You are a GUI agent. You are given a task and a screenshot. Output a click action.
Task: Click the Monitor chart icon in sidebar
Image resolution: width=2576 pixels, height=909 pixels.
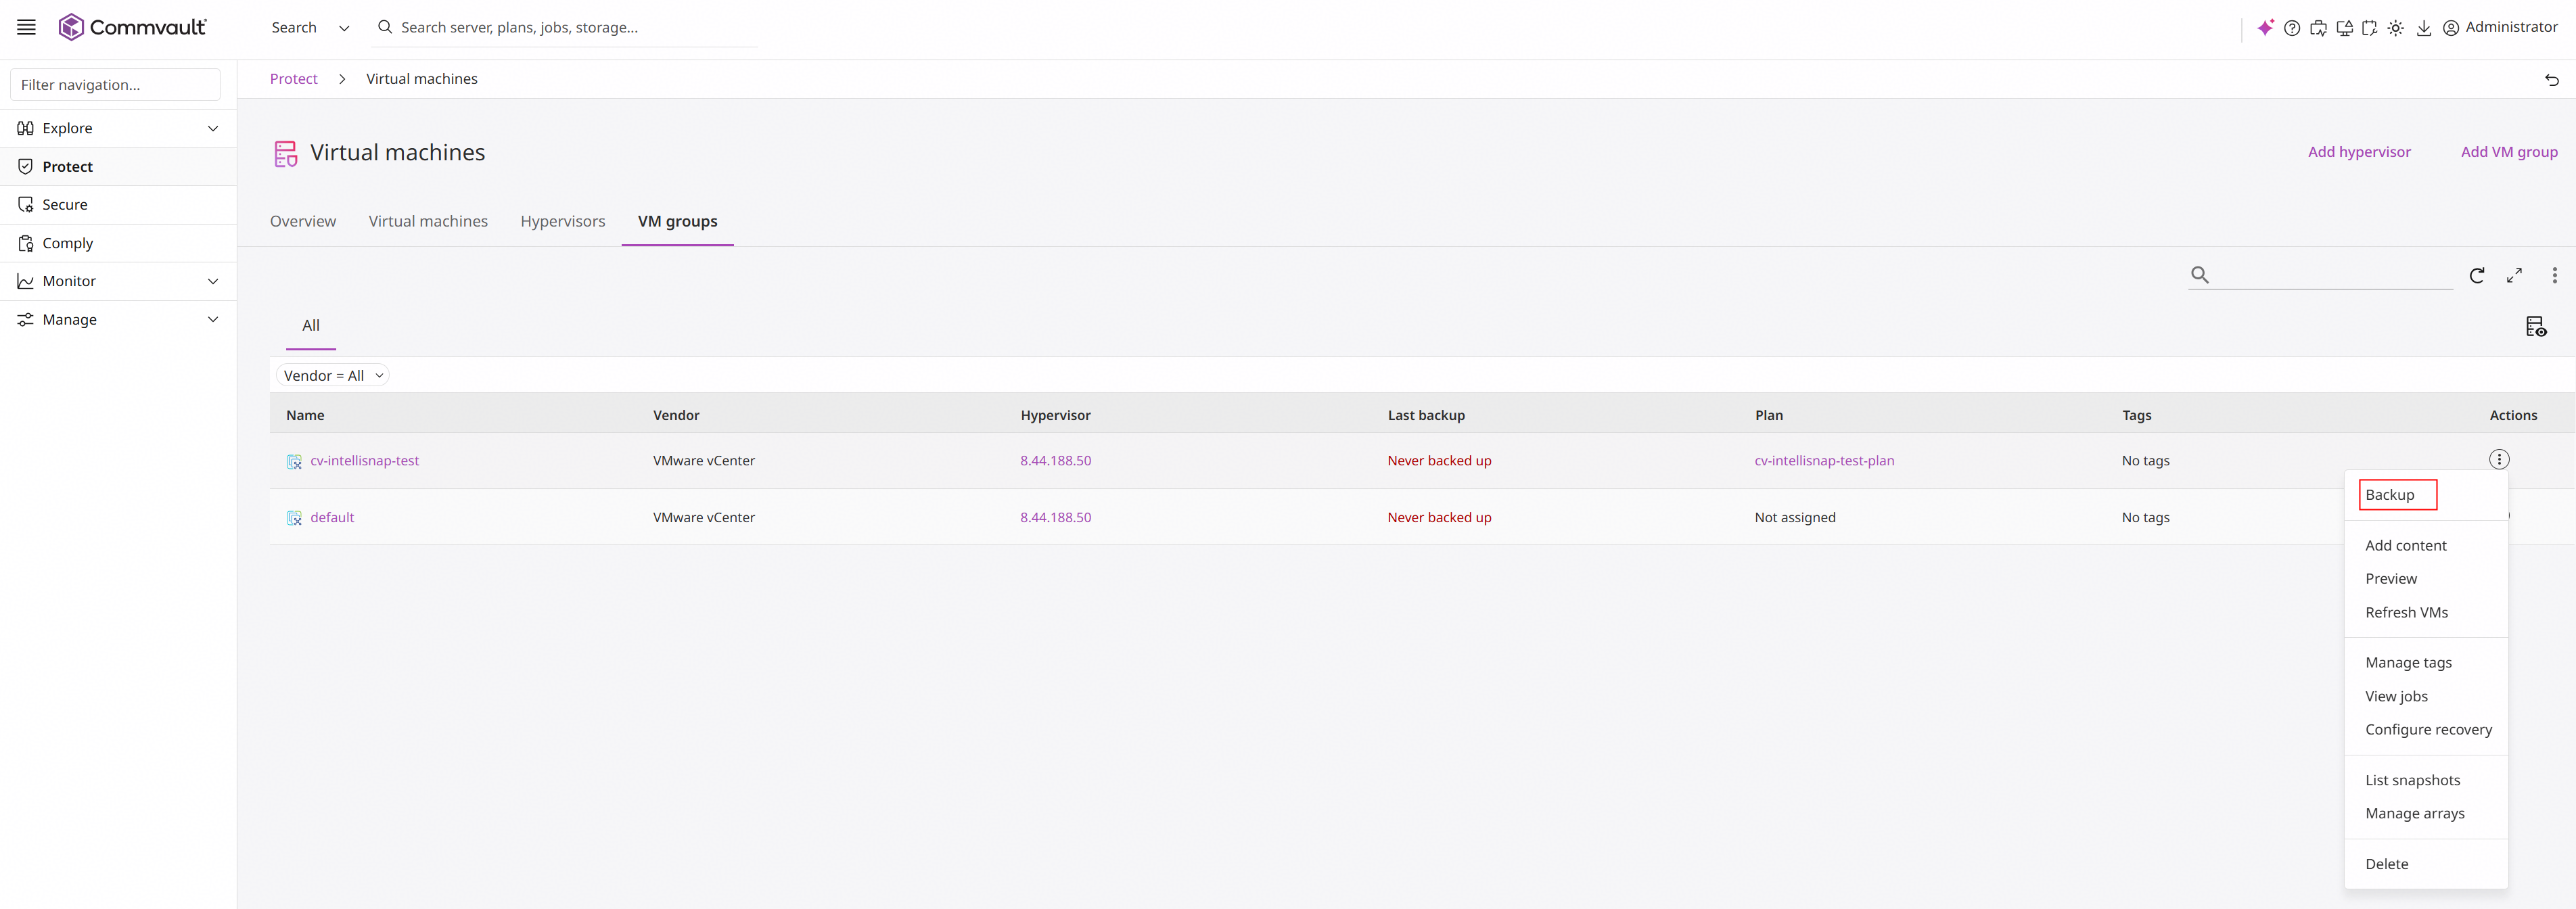tap(26, 281)
